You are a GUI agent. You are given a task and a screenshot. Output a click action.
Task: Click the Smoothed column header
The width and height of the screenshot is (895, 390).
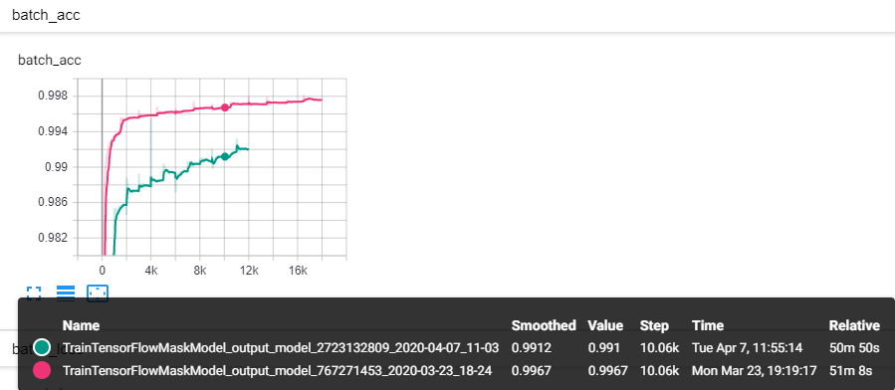(544, 325)
